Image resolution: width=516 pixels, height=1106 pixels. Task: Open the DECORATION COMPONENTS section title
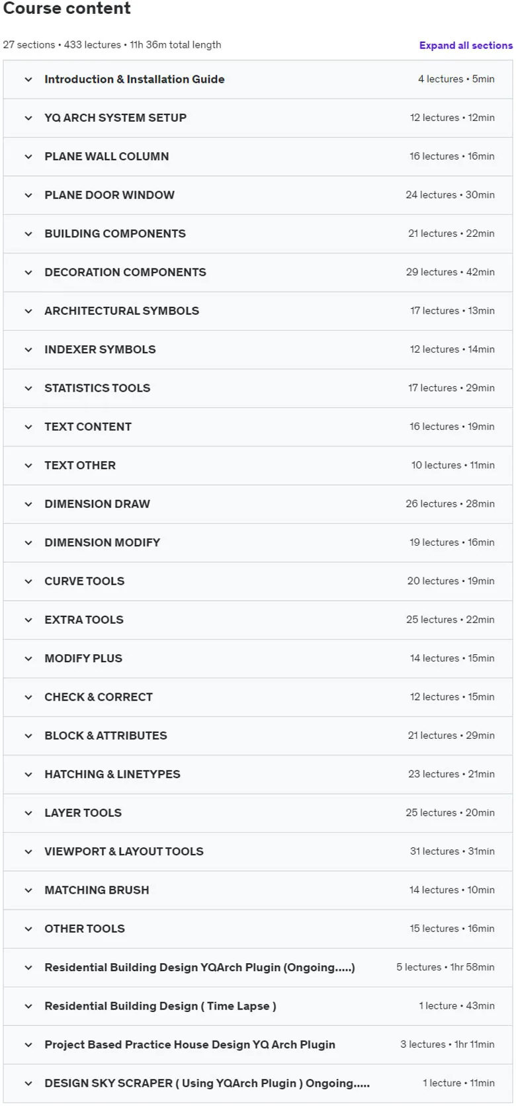tap(125, 273)
